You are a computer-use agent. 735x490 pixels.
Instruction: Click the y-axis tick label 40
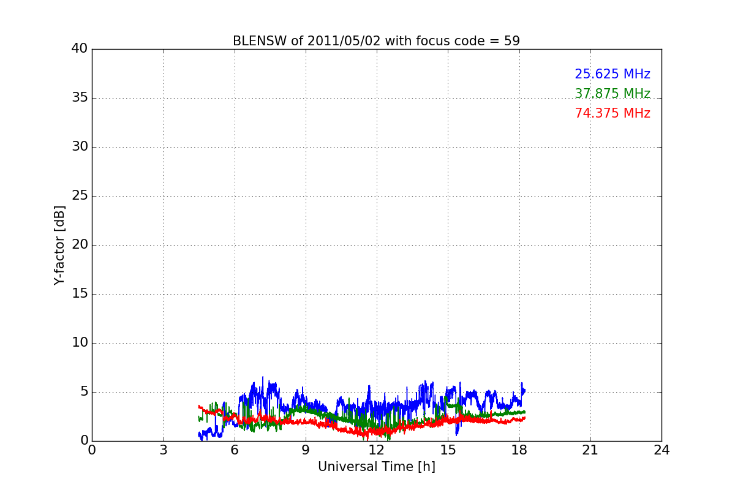point(80,49)
